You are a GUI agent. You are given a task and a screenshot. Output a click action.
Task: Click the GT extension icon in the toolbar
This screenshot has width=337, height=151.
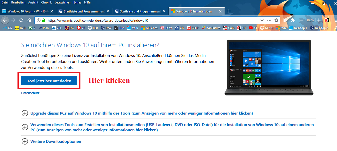[327, 20]
